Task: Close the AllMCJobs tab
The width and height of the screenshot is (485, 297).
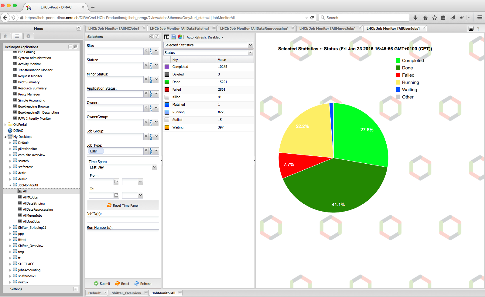Action: [x=144, y=28]
